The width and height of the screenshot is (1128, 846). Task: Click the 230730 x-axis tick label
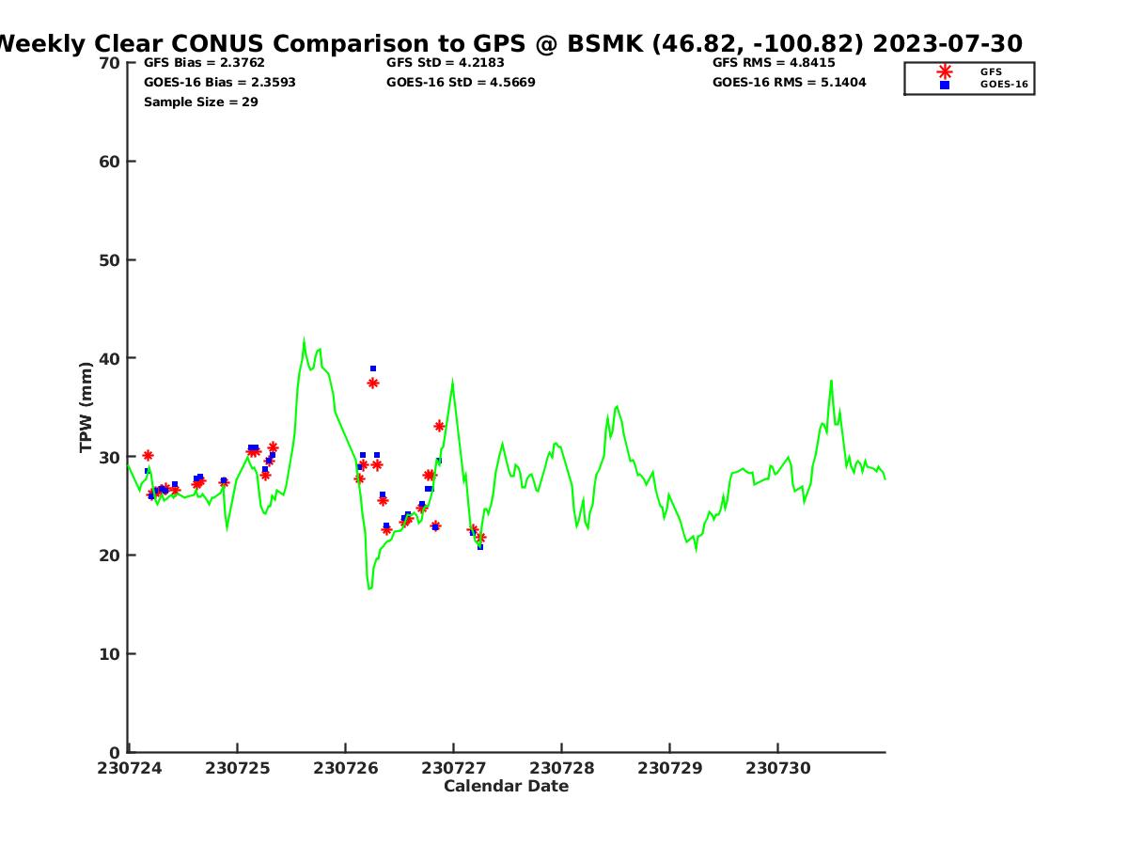tap(777, 768)
